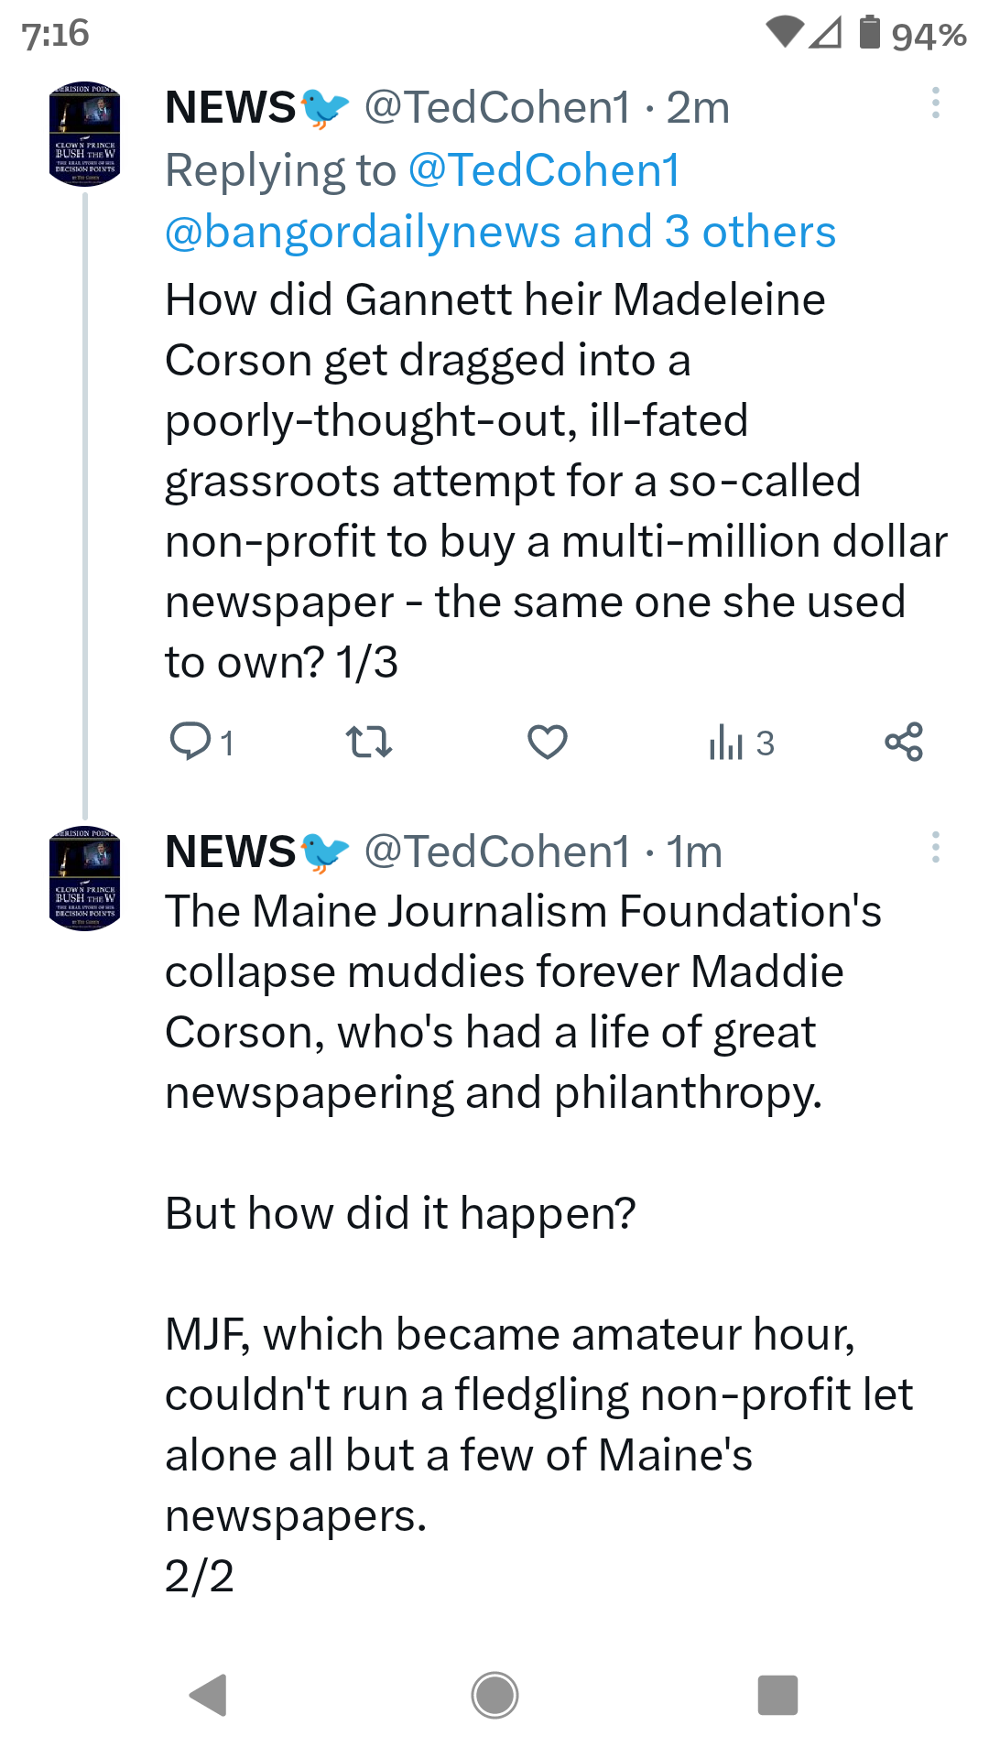Viewport: 989px width, 1758px height.
Task: Open @bangordailynews and 3 others link
Action: click(500, 233)
